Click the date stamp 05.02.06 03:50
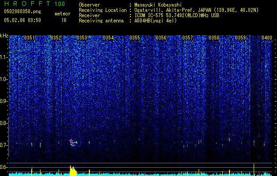277x176 pixels. [x=22, y=20]
